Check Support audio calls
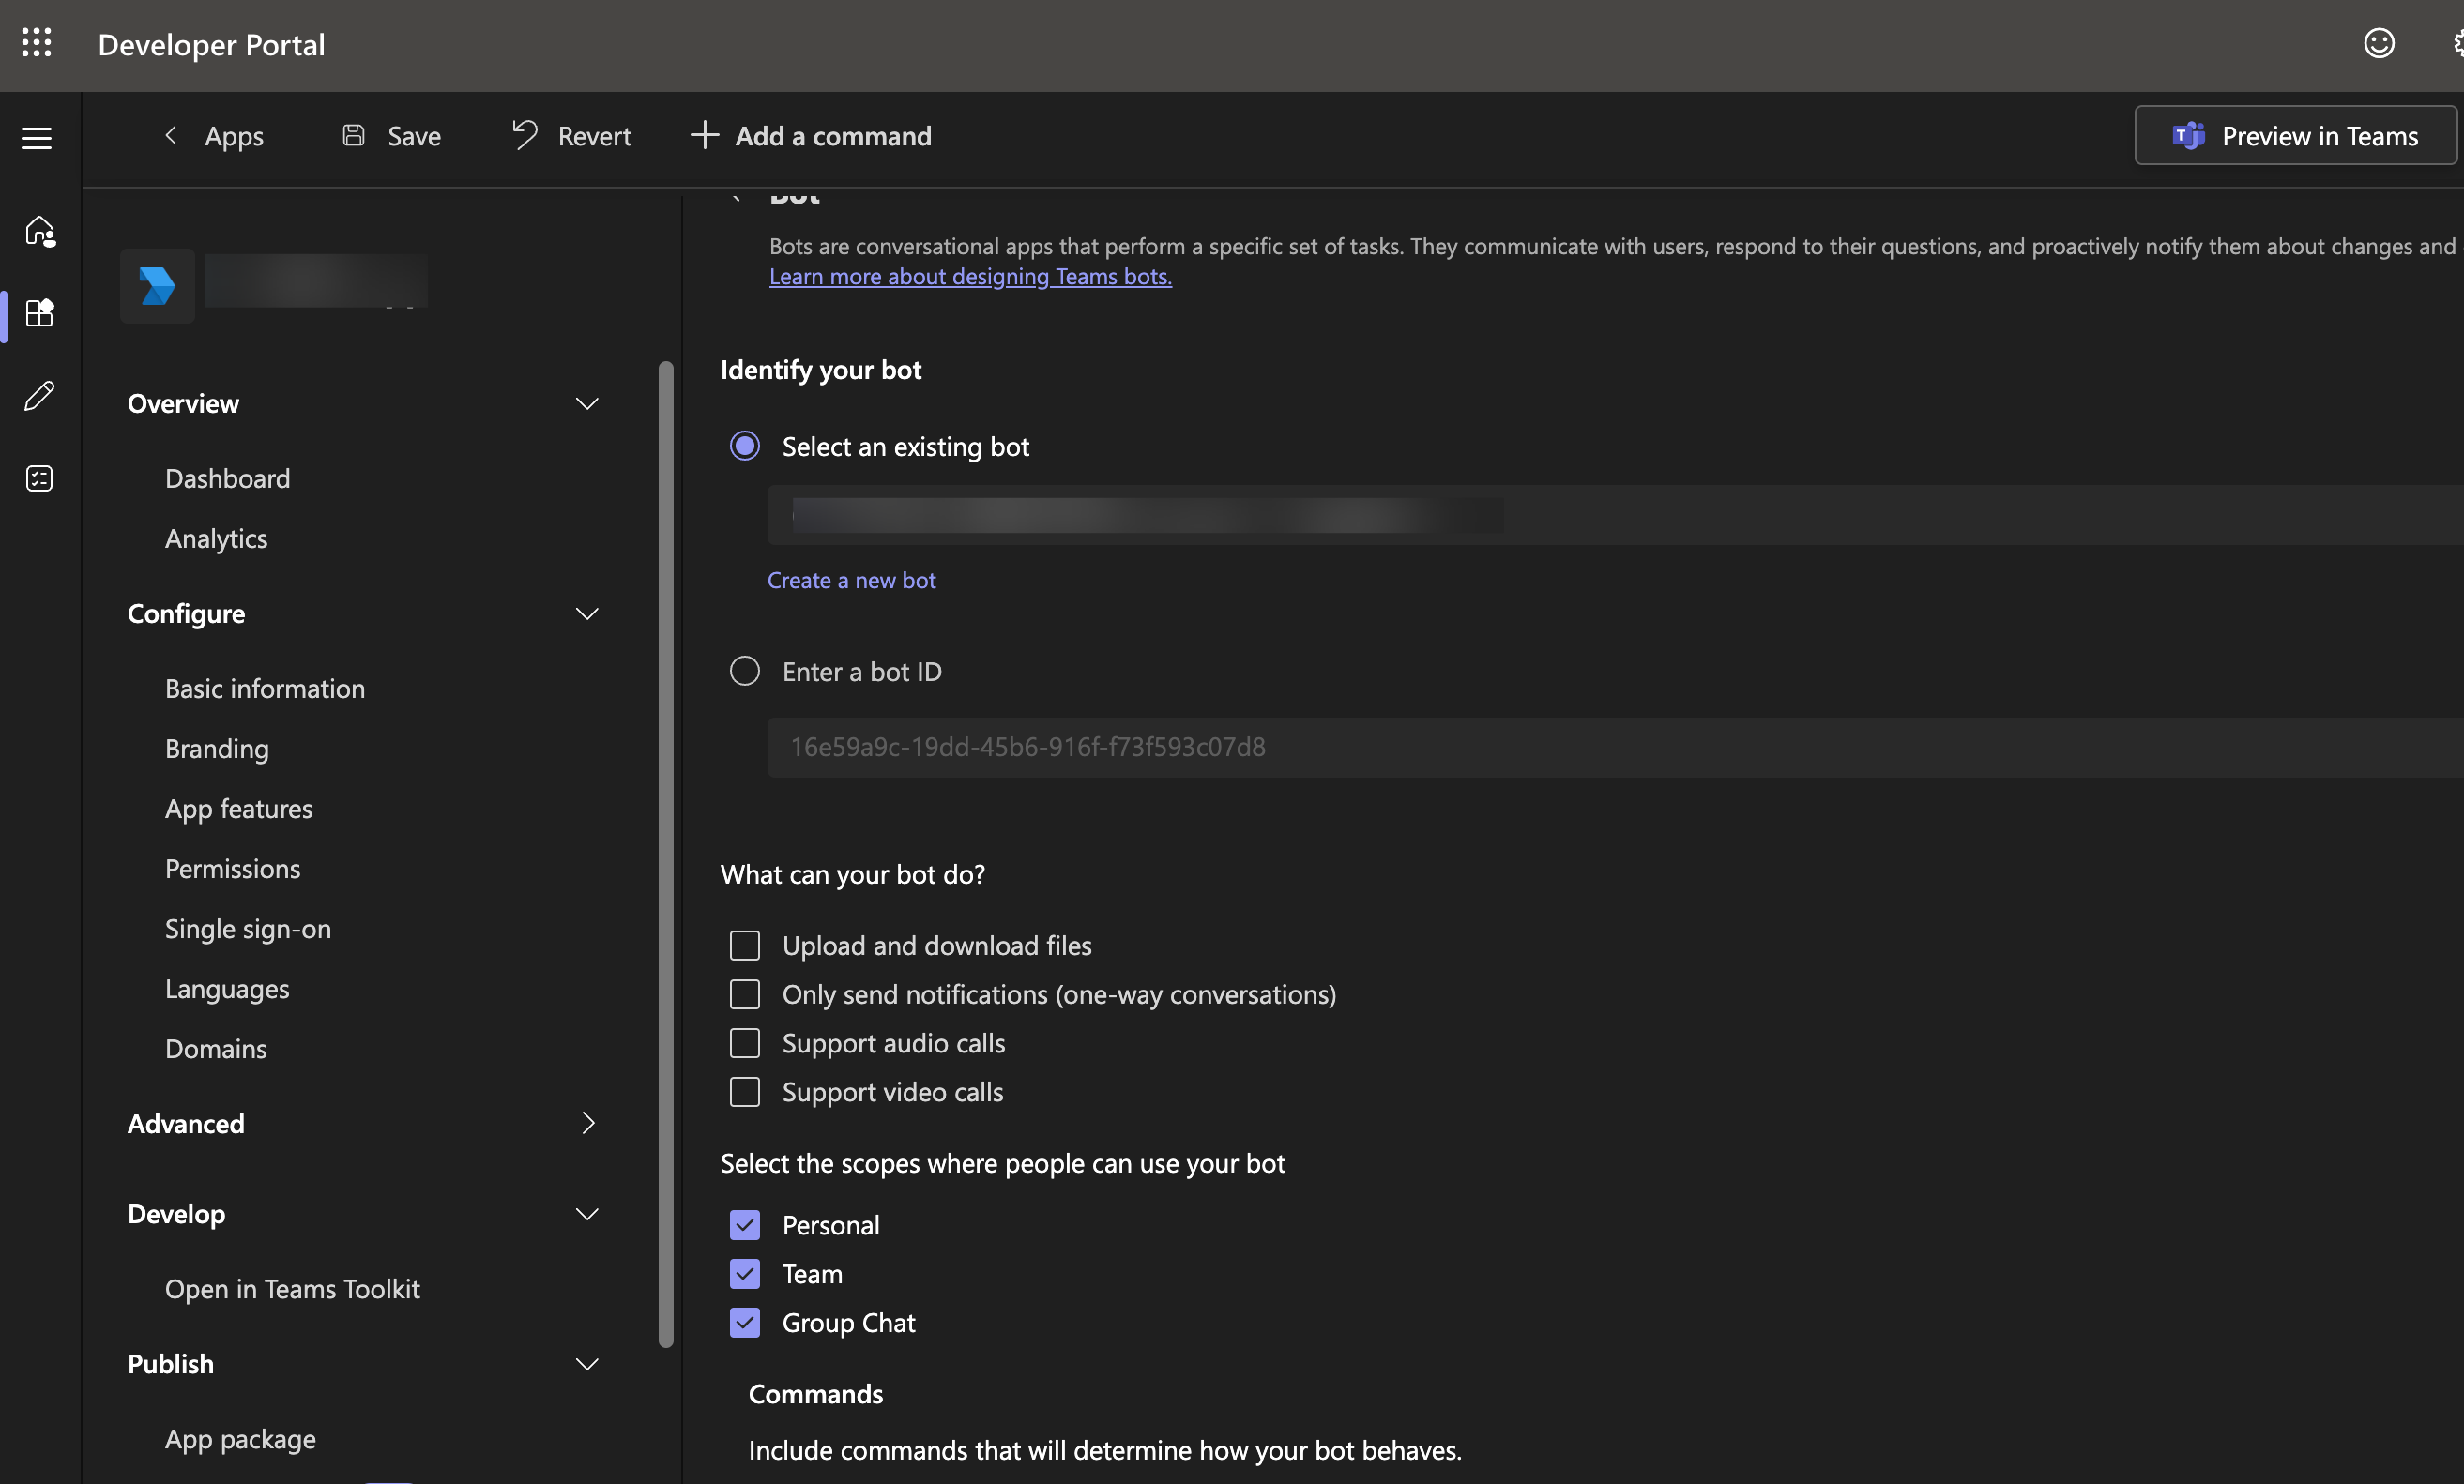Screen dimensions: 2464x1484 click(745, 1042)
